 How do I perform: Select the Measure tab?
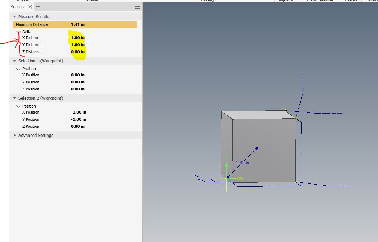pos(17,6)
